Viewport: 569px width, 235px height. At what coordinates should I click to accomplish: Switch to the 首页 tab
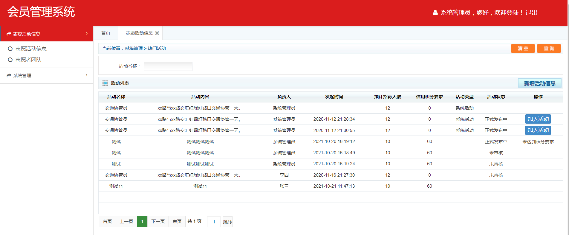point(105,33)
